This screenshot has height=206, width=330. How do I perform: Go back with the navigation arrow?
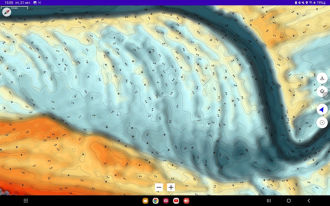(309, 201)
